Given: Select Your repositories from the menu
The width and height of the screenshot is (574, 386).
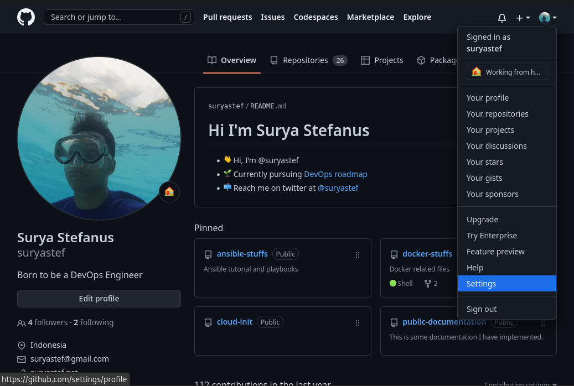Looking at the screenshot, I should pyautogui.click(x=507, y=114).
